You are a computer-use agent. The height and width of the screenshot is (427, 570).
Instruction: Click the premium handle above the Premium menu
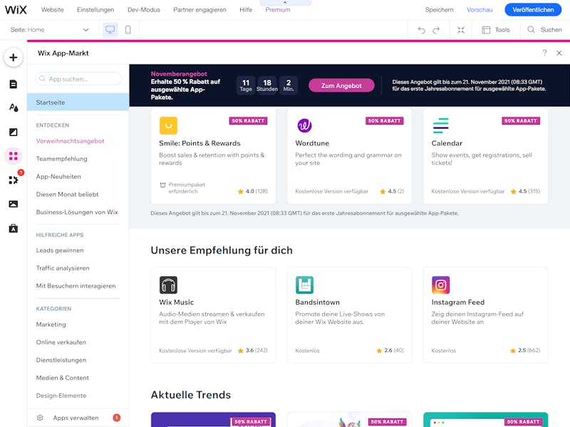coord(286,3)
